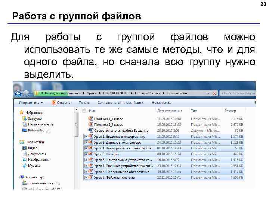Click the Видео library icon
The width and height of the screenshot is (269, 201).
(x=25, y=148)
